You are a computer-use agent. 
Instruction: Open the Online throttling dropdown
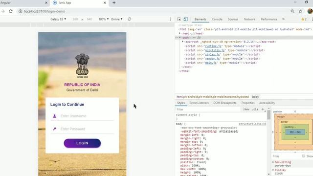pos(116,19)
